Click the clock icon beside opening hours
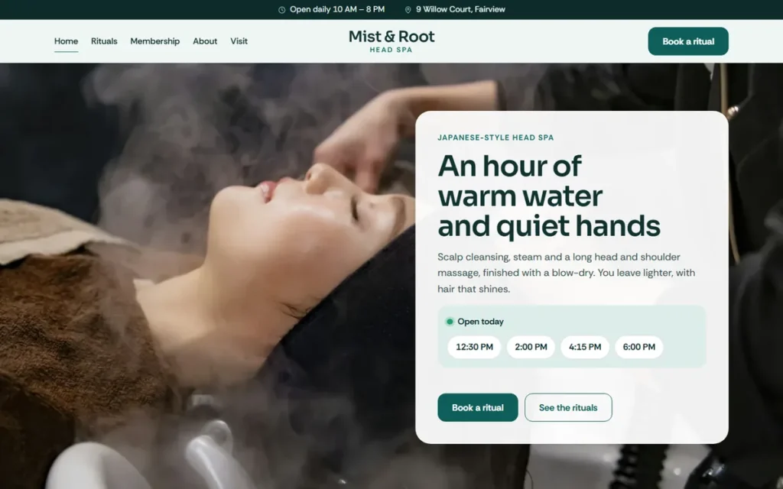Screen dimensions: 783x489 click(x=281, y=9)
